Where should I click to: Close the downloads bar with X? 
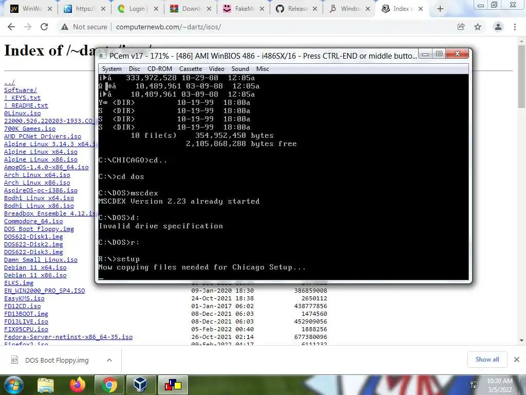point(517,360)
